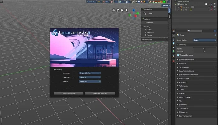Switch to the View sidebar tab

(x=169, y=17)
